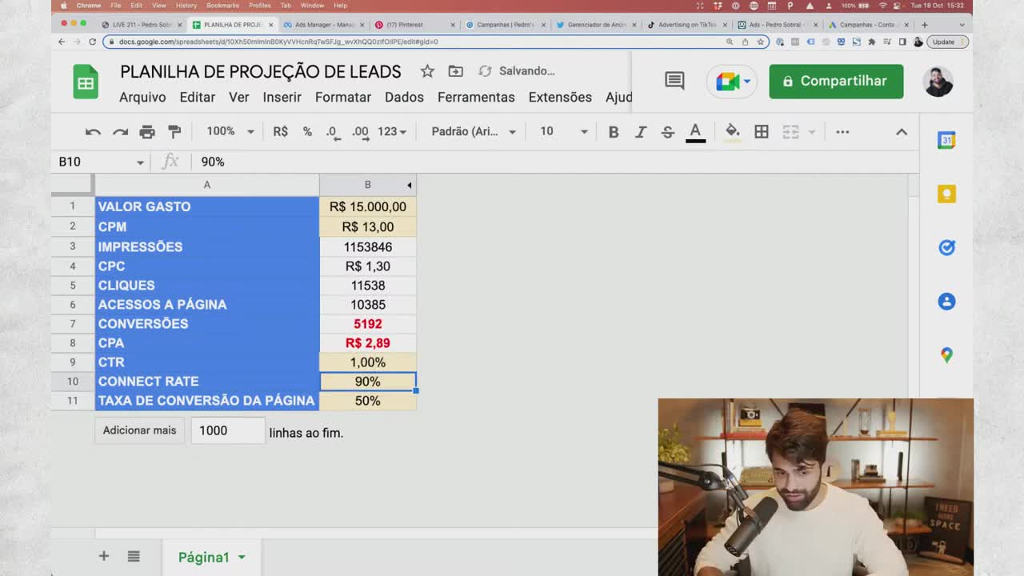The height and width of the screenshot is (576, 1024).
Task: Open the fill color picker
Action: [732, 132]
